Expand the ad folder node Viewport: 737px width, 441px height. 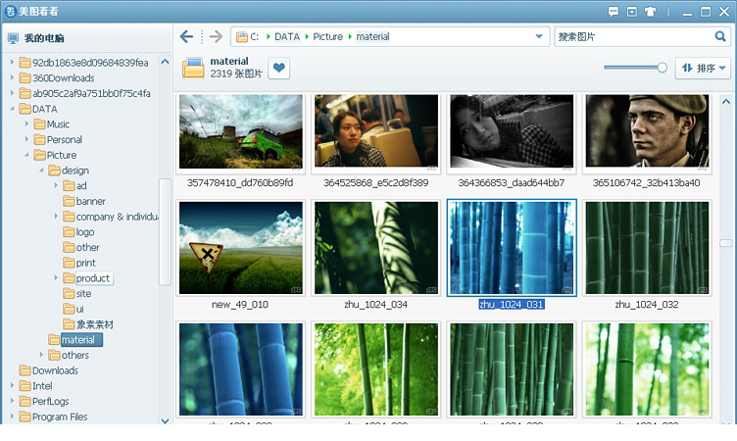[56, 185]
